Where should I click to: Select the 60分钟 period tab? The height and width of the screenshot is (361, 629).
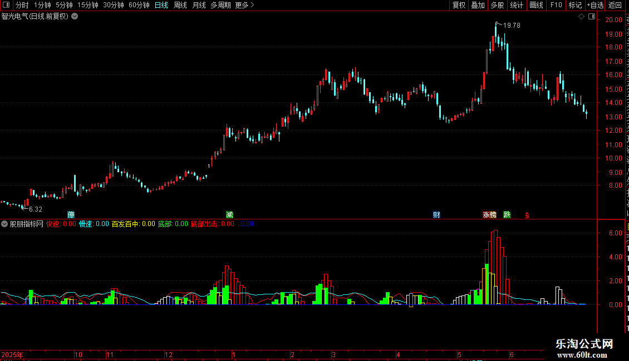[x=139, y=5]
